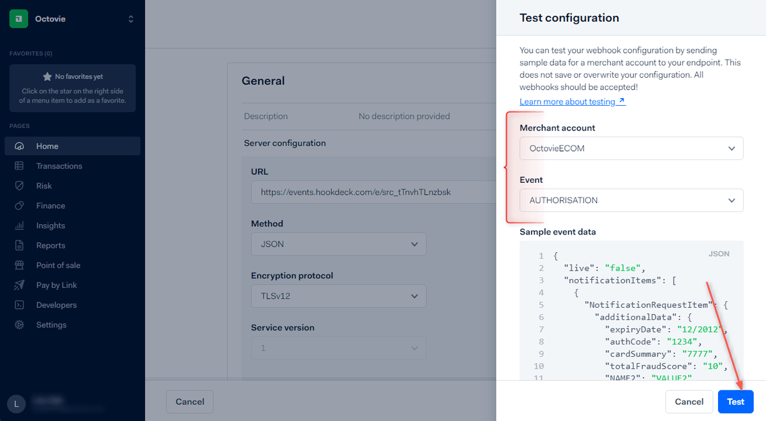Viewport: 766px width, 421px height.
Task: Expand the Event AUTHORISATION dropdown
Action: pyautogui.click(x=631, y=200)
